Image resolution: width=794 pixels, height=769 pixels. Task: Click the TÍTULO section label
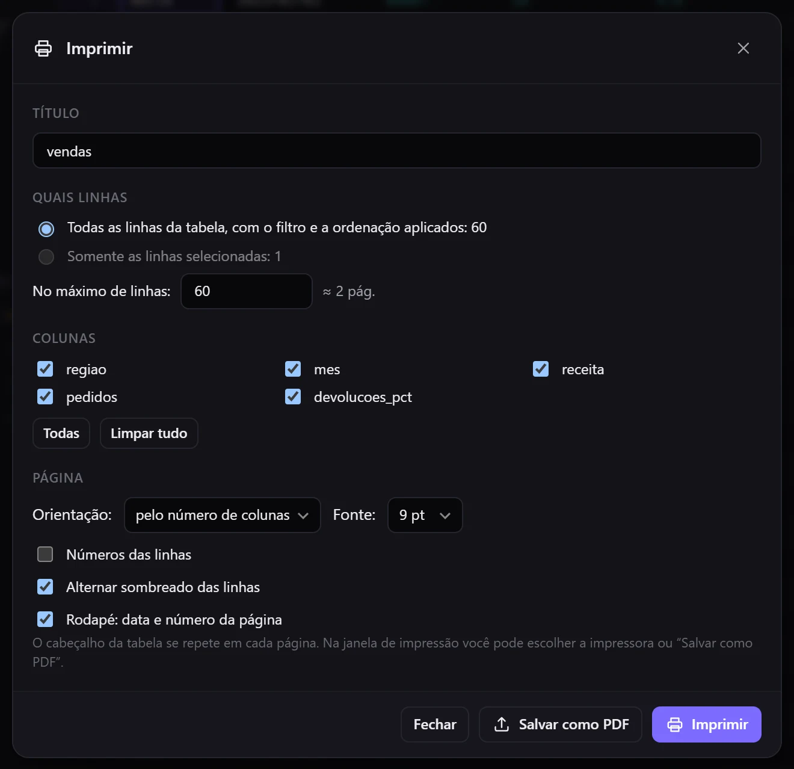click(56, 113)
